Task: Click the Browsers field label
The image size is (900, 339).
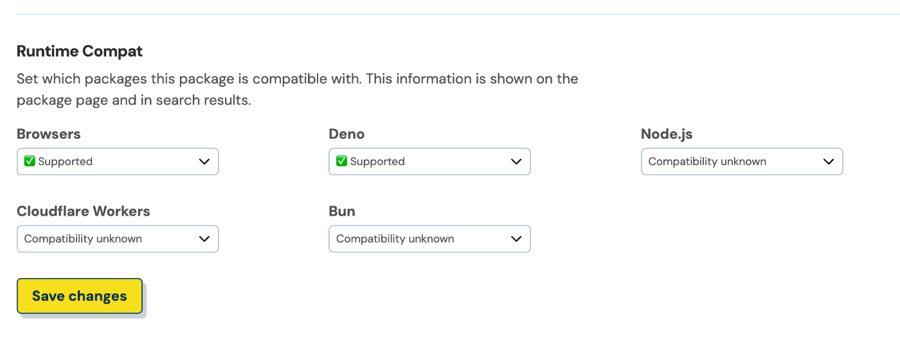Action: 49,134
